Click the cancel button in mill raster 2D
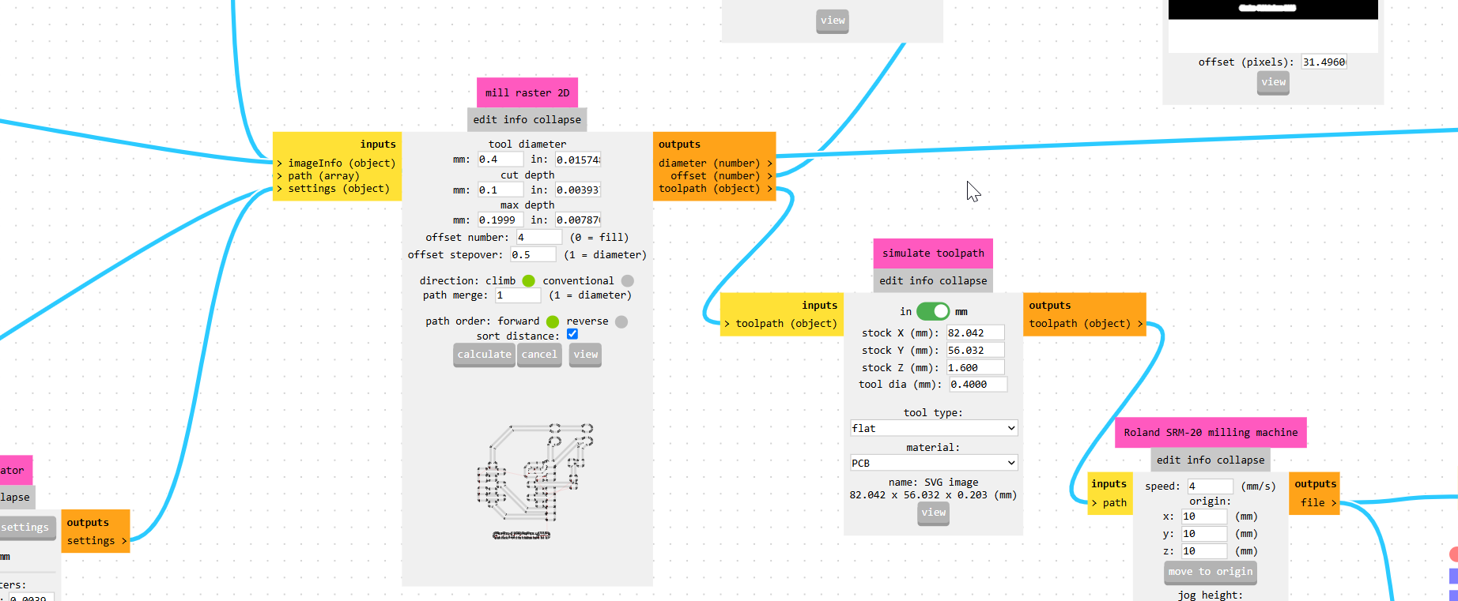Screen dimensions: 1458x601 [539, 355]
